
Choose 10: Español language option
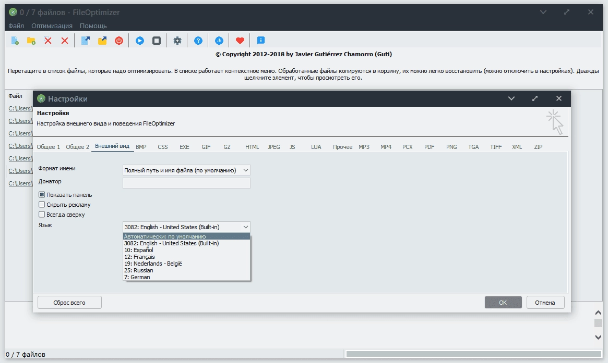pyautogui.click(x=186, y=250)
